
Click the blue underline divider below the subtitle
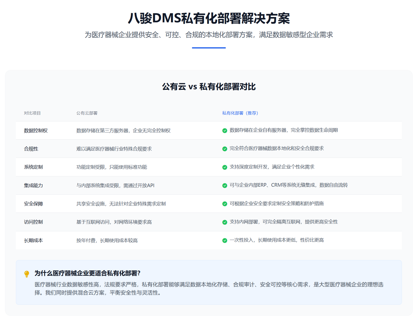(x=209, y=48)
